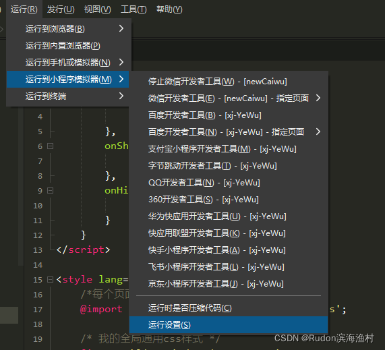
Task: Expand submenu arrow of 运行到手机或模拟器(N)
Action: [x=121, y=62]
